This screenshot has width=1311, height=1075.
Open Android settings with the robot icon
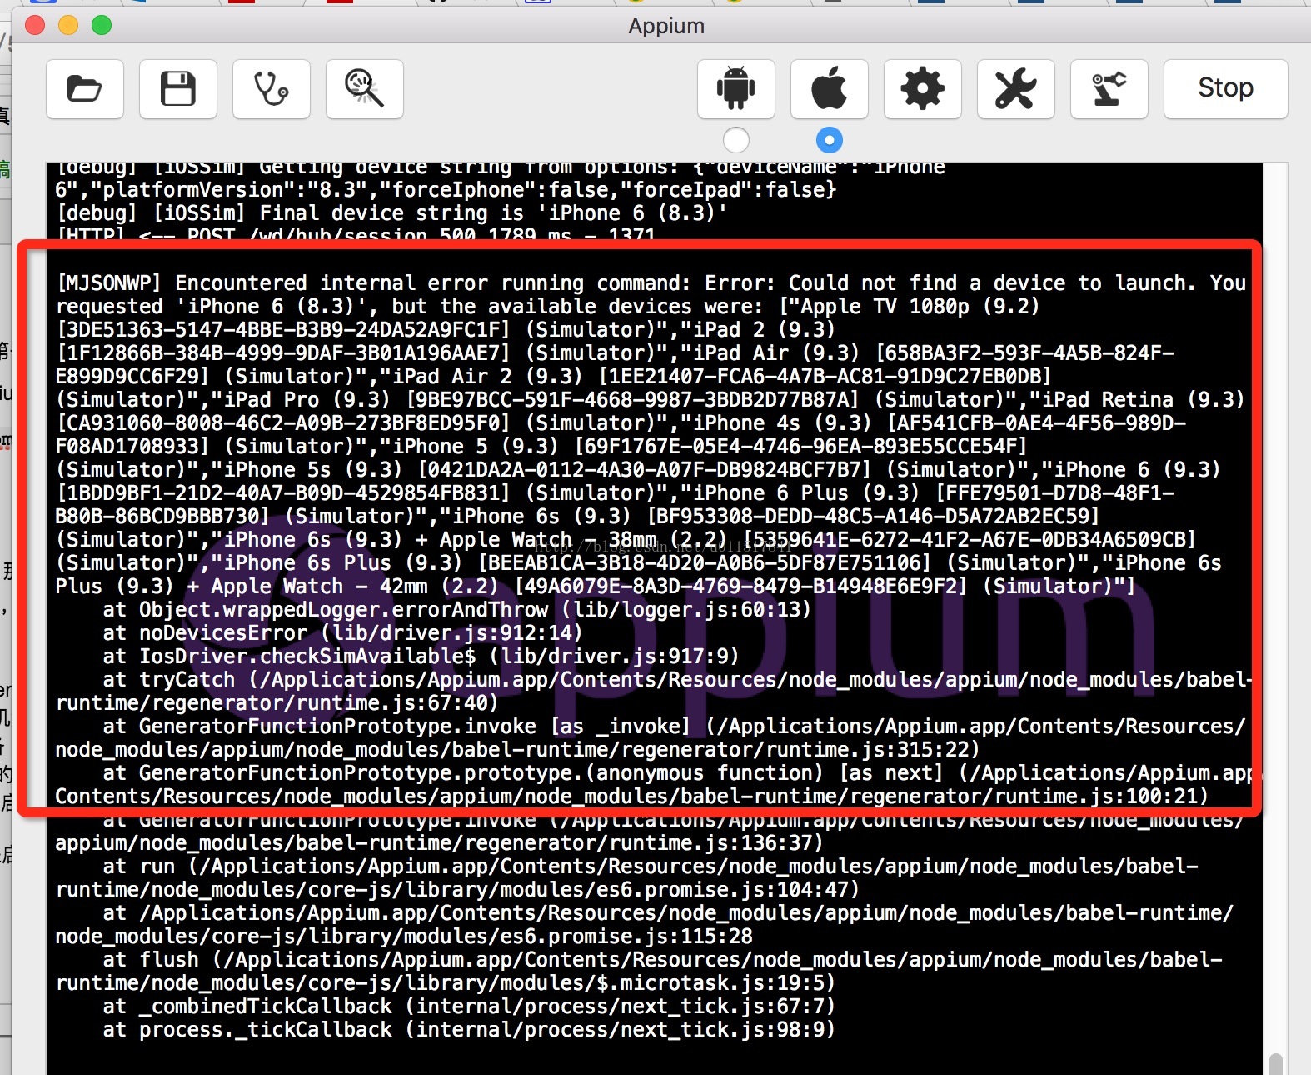[736, 88]
